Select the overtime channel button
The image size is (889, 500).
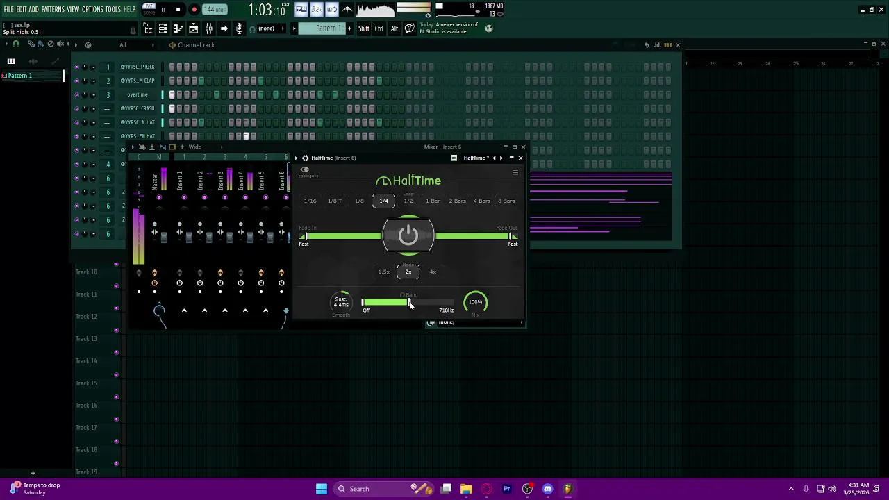138,94
